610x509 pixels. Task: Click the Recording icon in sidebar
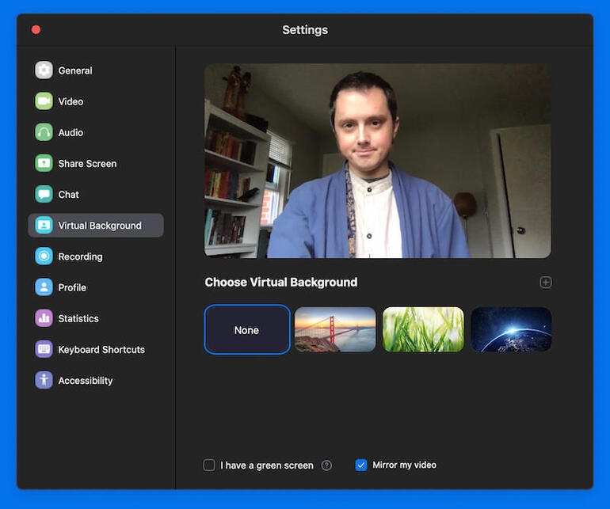(44, 256)
